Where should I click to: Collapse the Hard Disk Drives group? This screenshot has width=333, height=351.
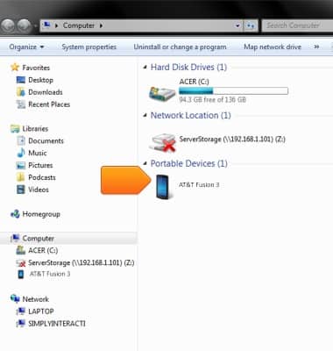[145, 68]
